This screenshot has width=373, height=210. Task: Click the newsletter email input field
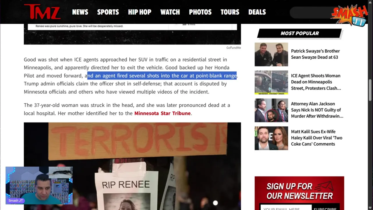[286, 208]
